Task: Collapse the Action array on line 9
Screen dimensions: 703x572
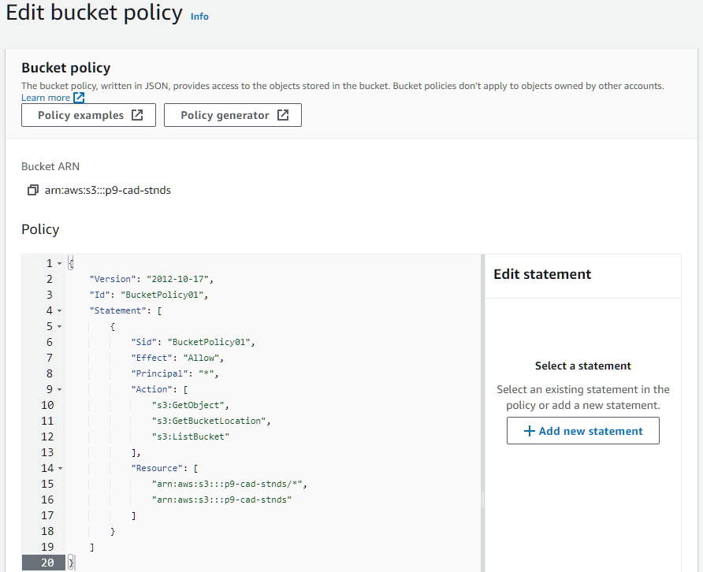Action: click(x=59, y=389)
